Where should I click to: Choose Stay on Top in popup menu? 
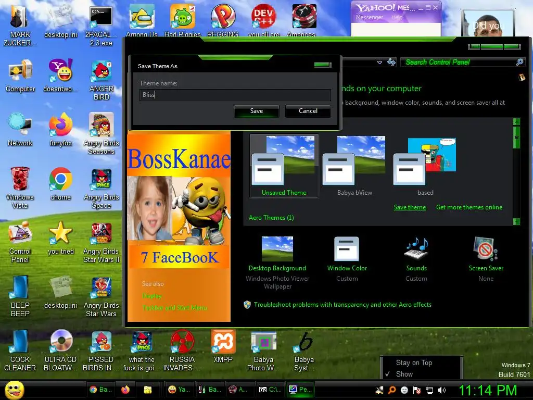tap(414, 362)
